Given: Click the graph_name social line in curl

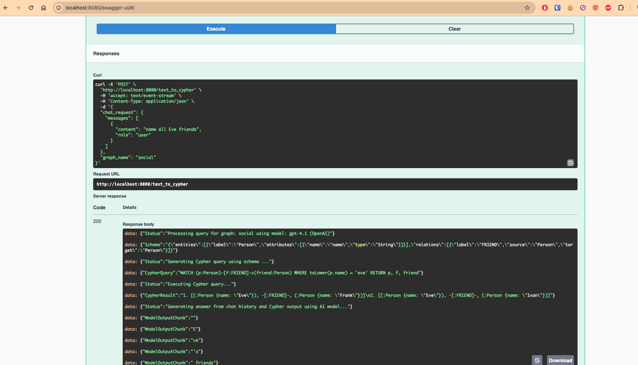Looking at the screenshot, I should (x=128, y=158).
